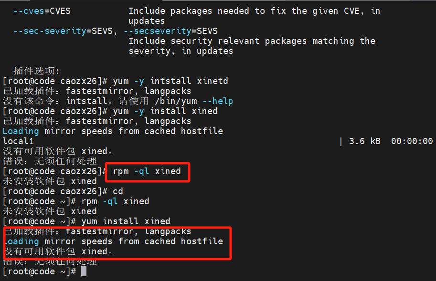
Task: Click the 'cd' command line
Action: [x=118, y=191]
